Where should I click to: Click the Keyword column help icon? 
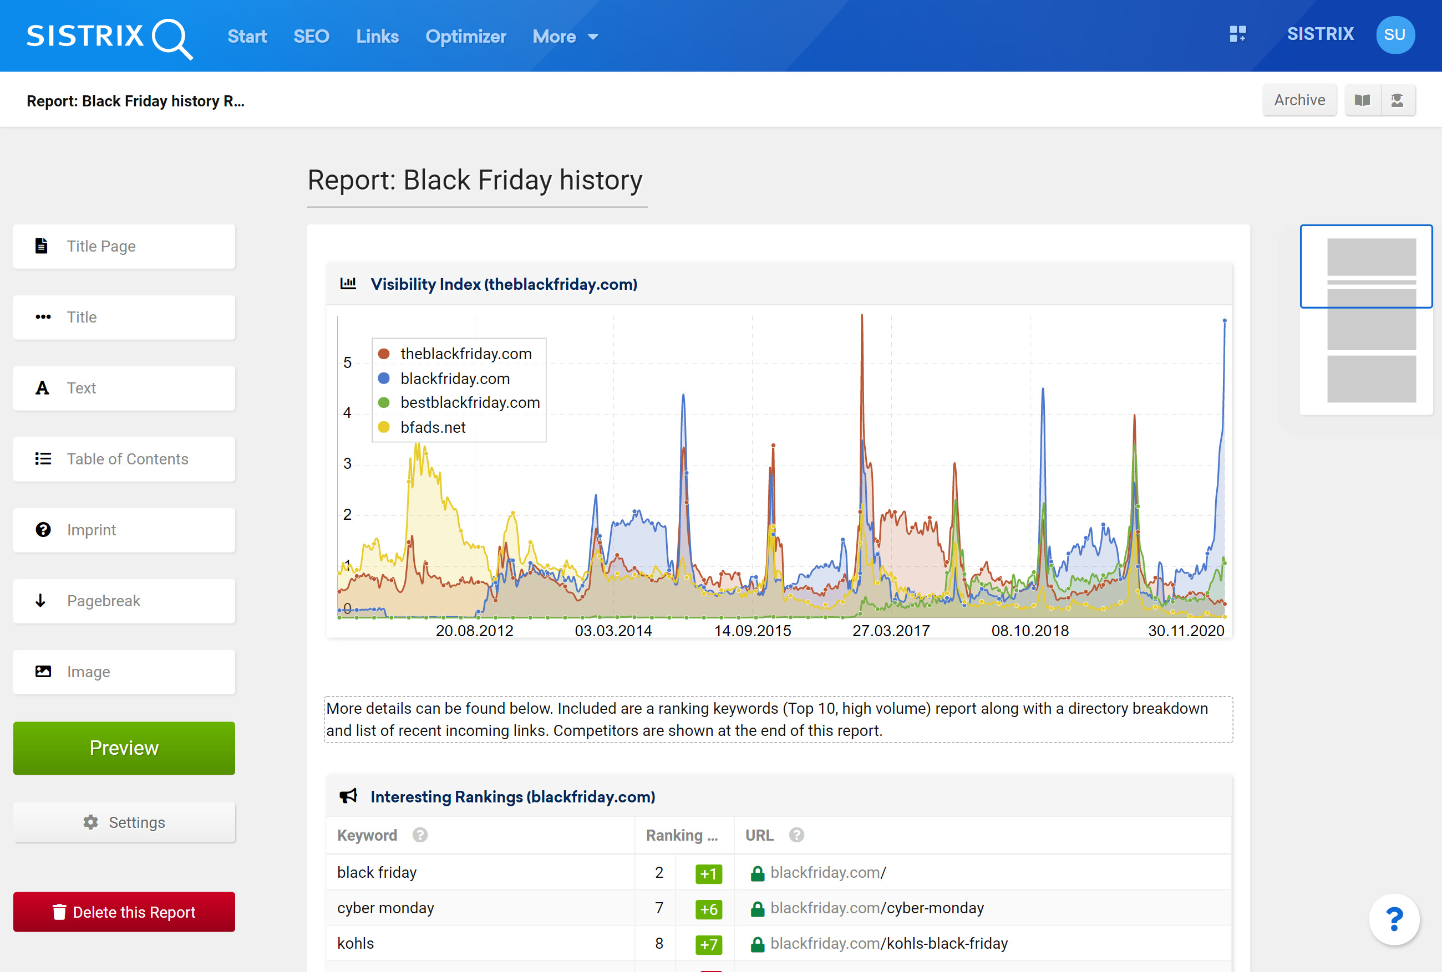click(x=420, y=835)
